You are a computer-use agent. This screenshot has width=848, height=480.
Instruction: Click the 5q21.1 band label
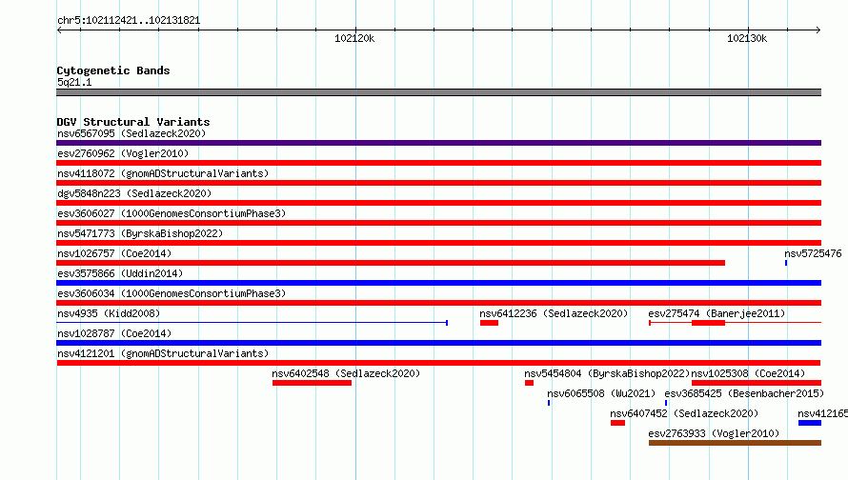coord(74,82)
